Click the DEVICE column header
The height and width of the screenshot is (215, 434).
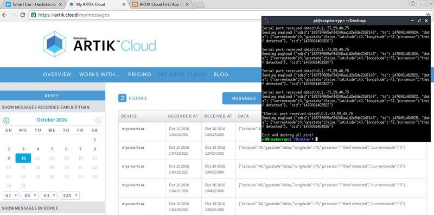(129, 116)
